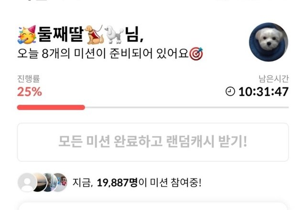Open the white puppy profile picture
Viewport: 306px width, 210px height.
(269, 42)
